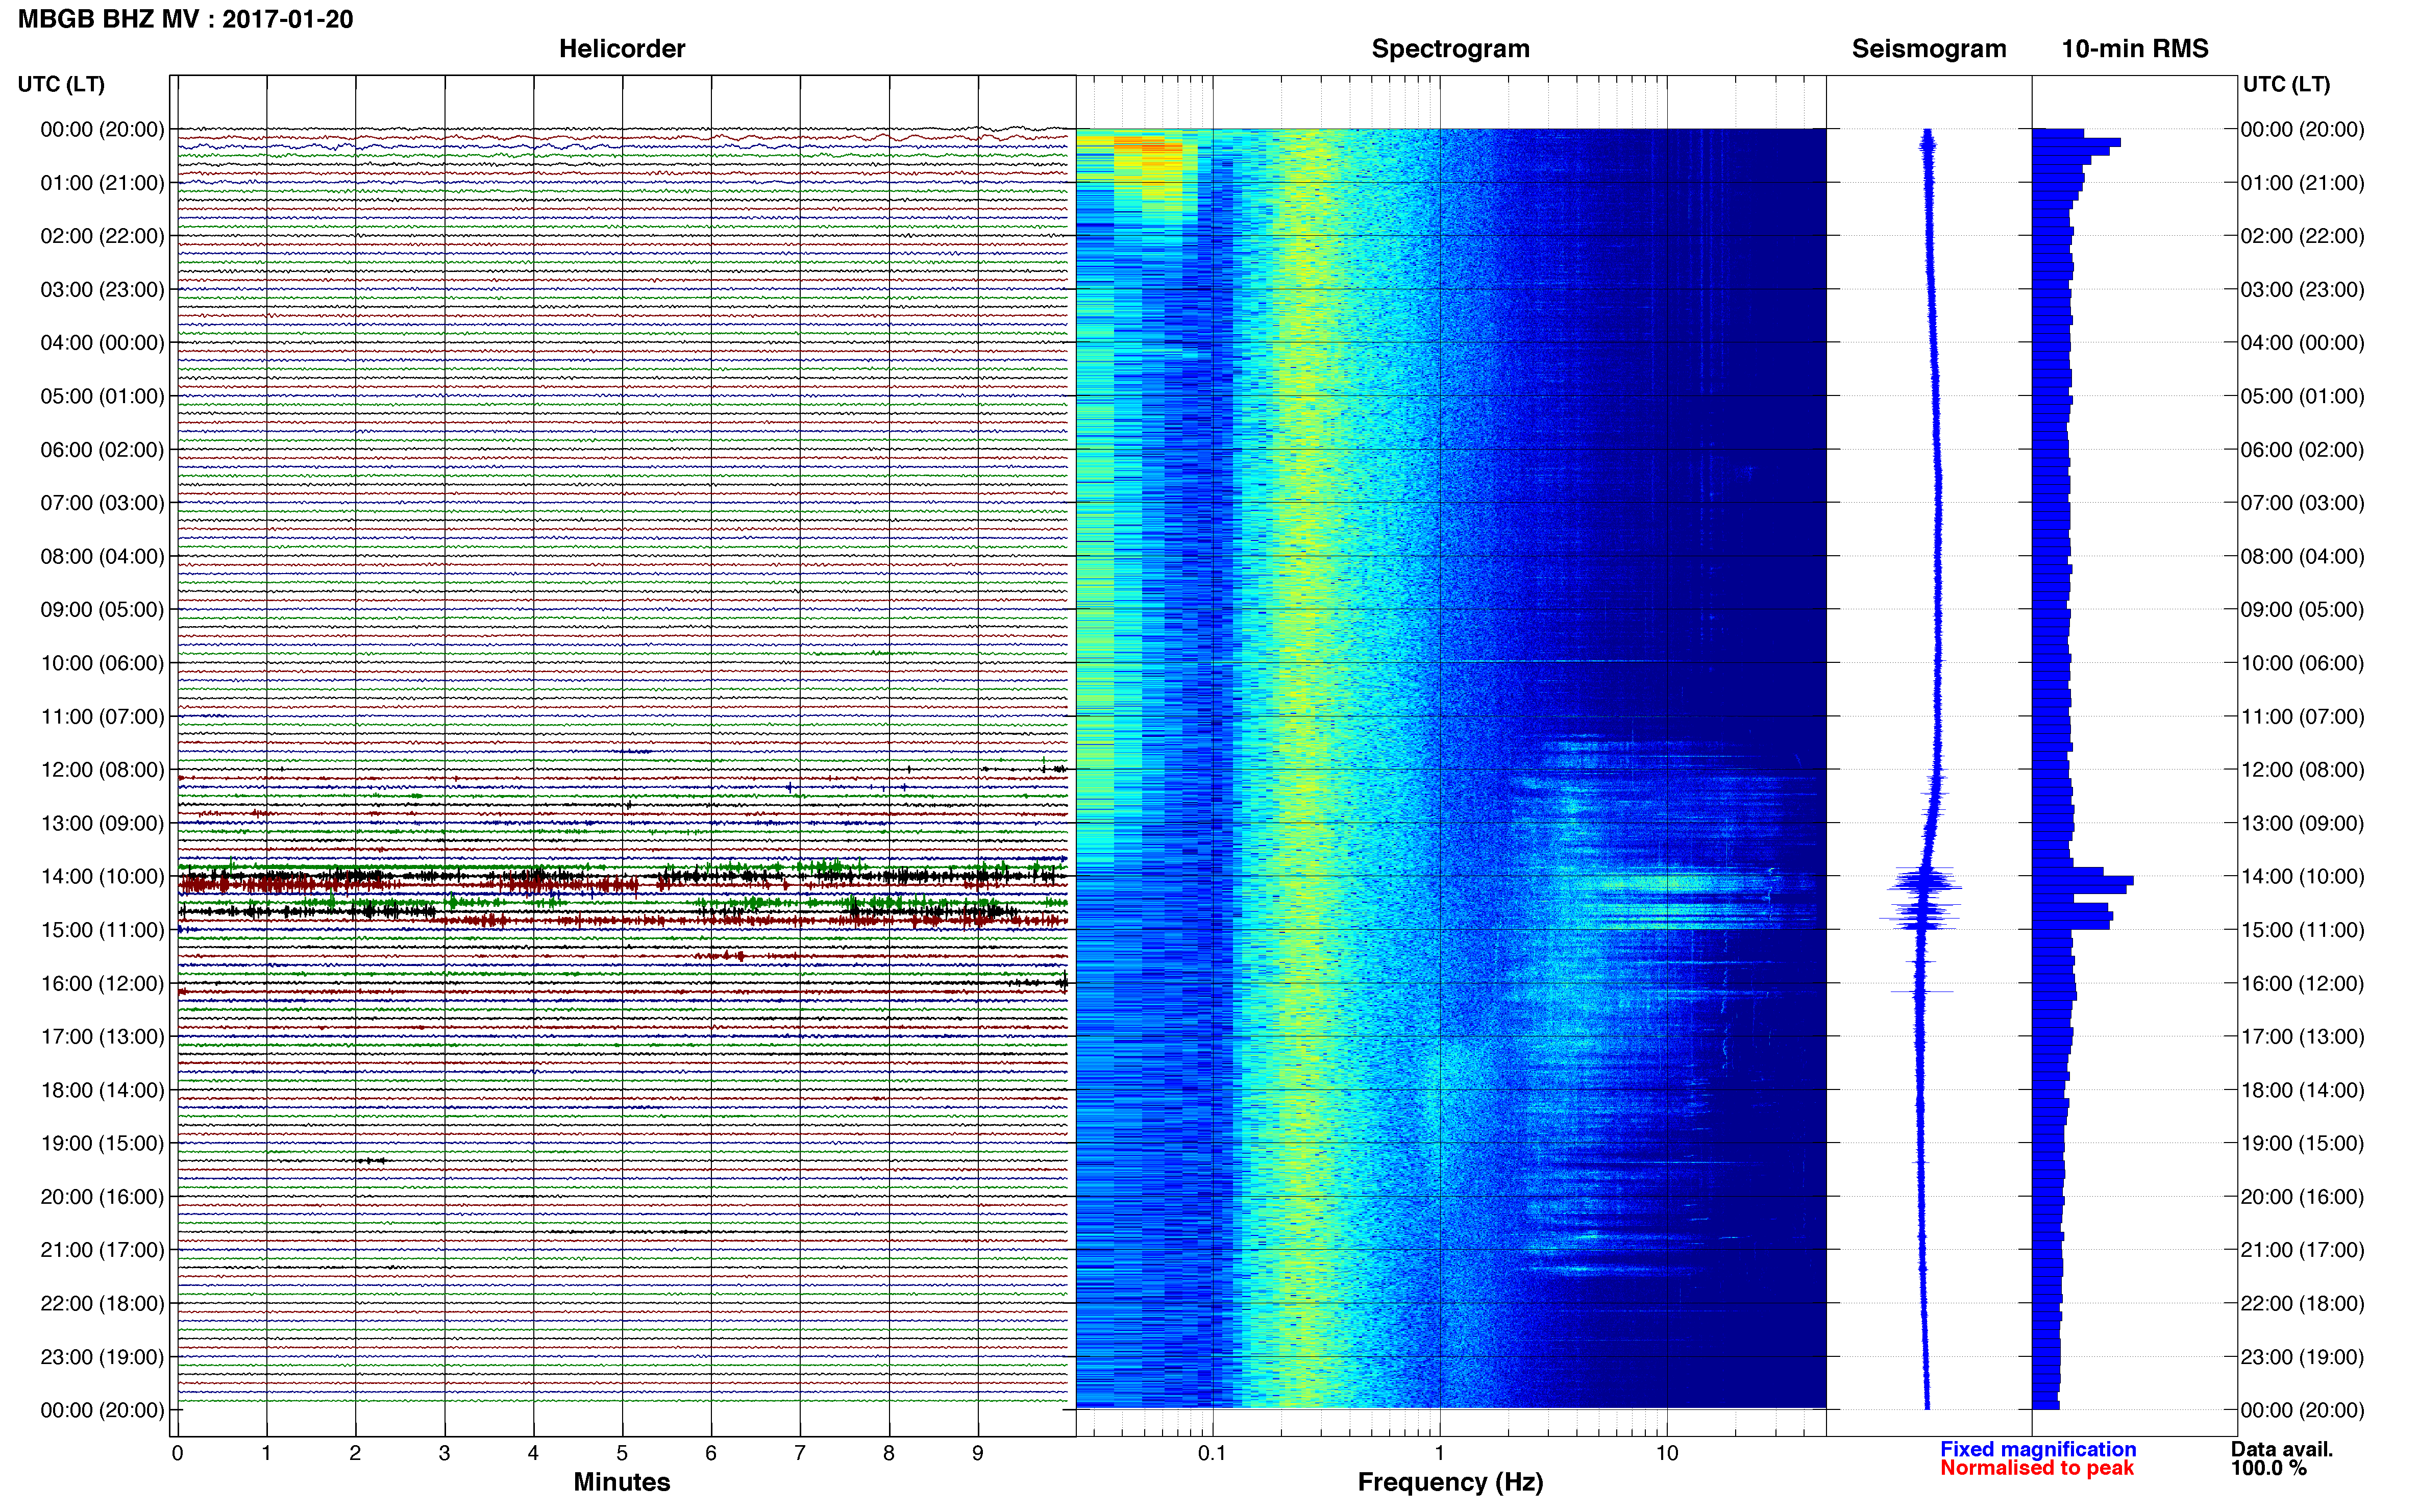
Task: Click the '100.0 %' data availability value
Action: pos(2268,1468)
